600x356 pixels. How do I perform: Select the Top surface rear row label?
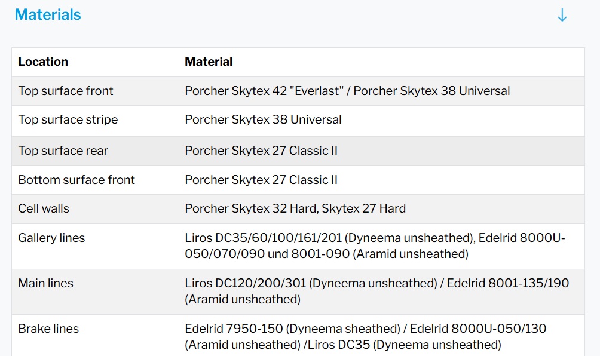[x=63, y=151]
